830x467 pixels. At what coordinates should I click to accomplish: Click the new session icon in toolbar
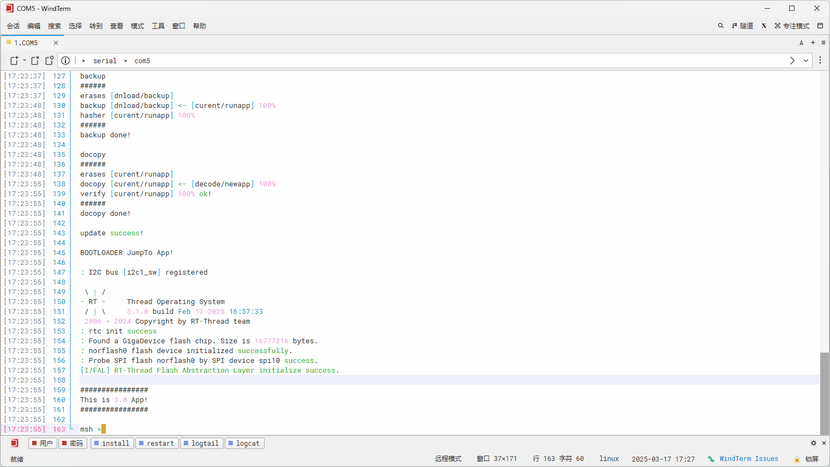coord(14,60)
